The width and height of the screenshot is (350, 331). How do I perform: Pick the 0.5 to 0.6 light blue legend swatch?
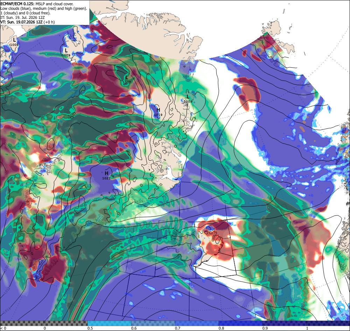[109, 323]
